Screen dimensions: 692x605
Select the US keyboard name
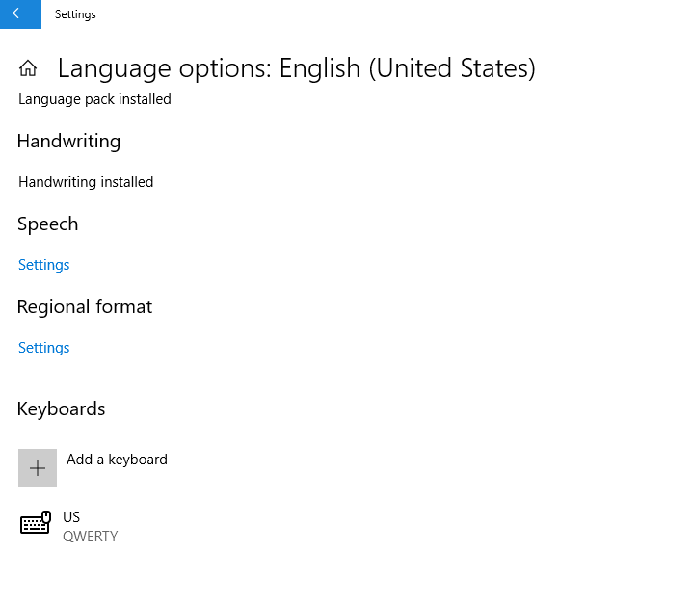tap(71, 517)
